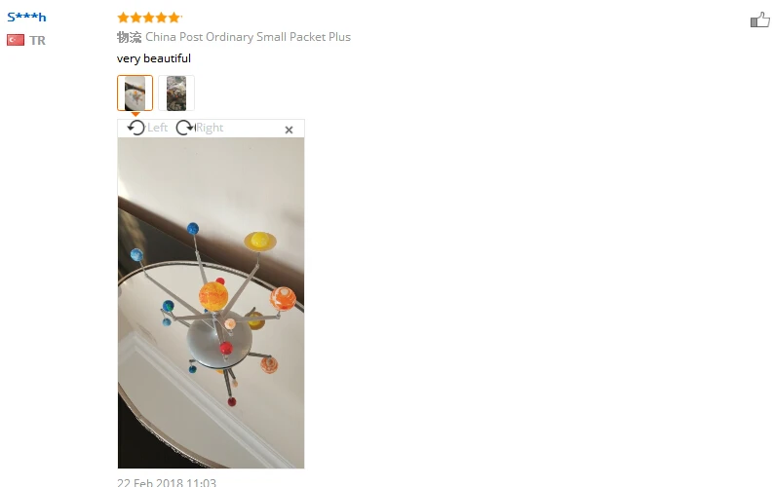Rotate the photo left with the counterclockwise arrow

[135, 128]
